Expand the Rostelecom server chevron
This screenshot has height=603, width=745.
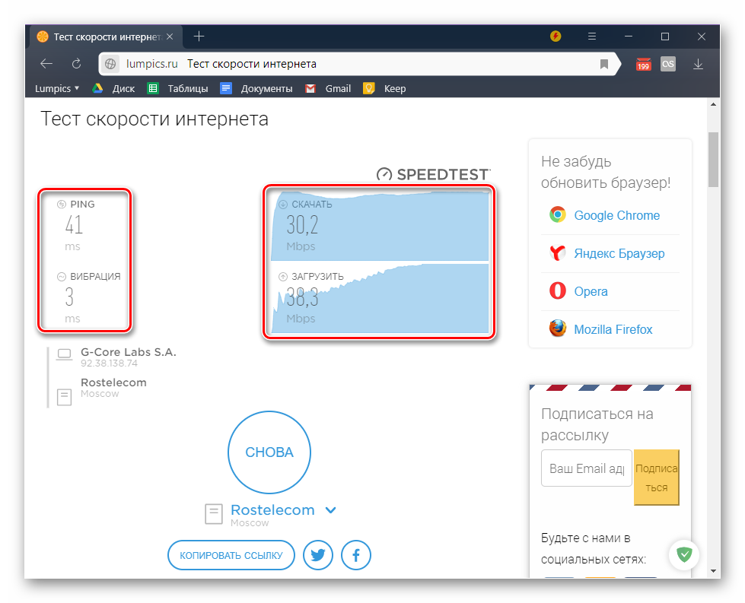click(331, 510)
